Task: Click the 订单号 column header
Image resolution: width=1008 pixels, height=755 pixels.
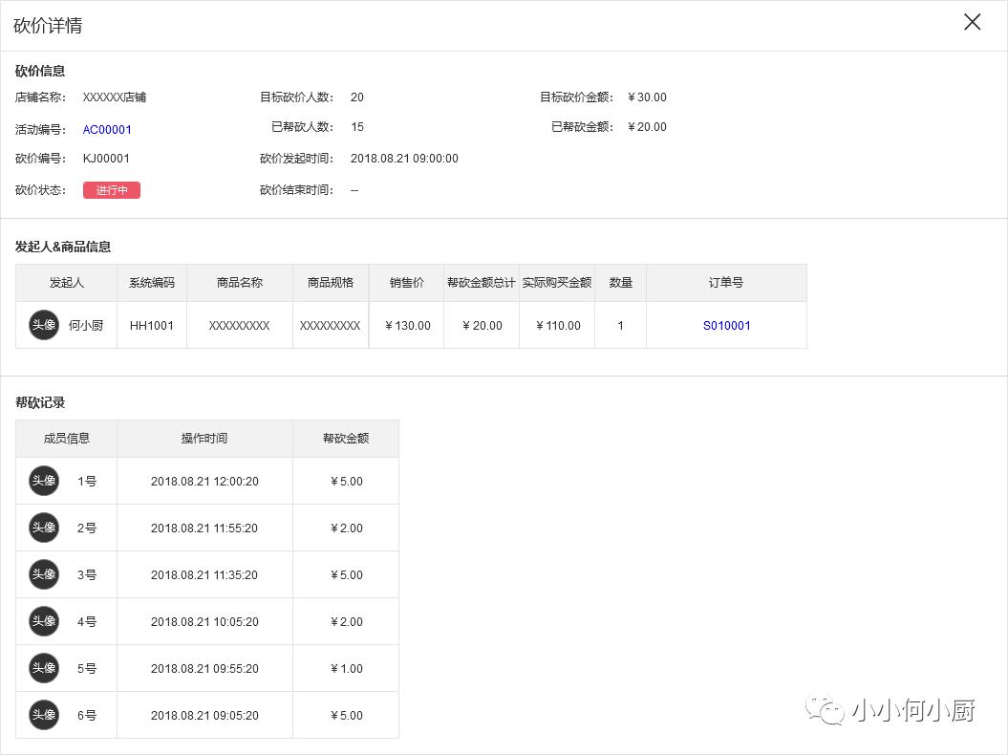Action: click(x=726, y=282)
